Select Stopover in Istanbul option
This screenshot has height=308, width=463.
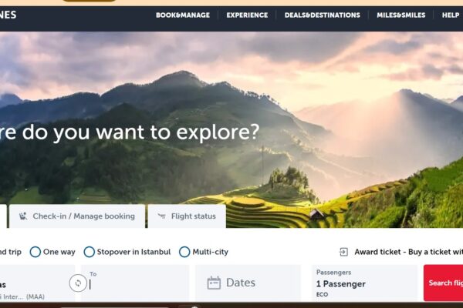tap(90, 252)
